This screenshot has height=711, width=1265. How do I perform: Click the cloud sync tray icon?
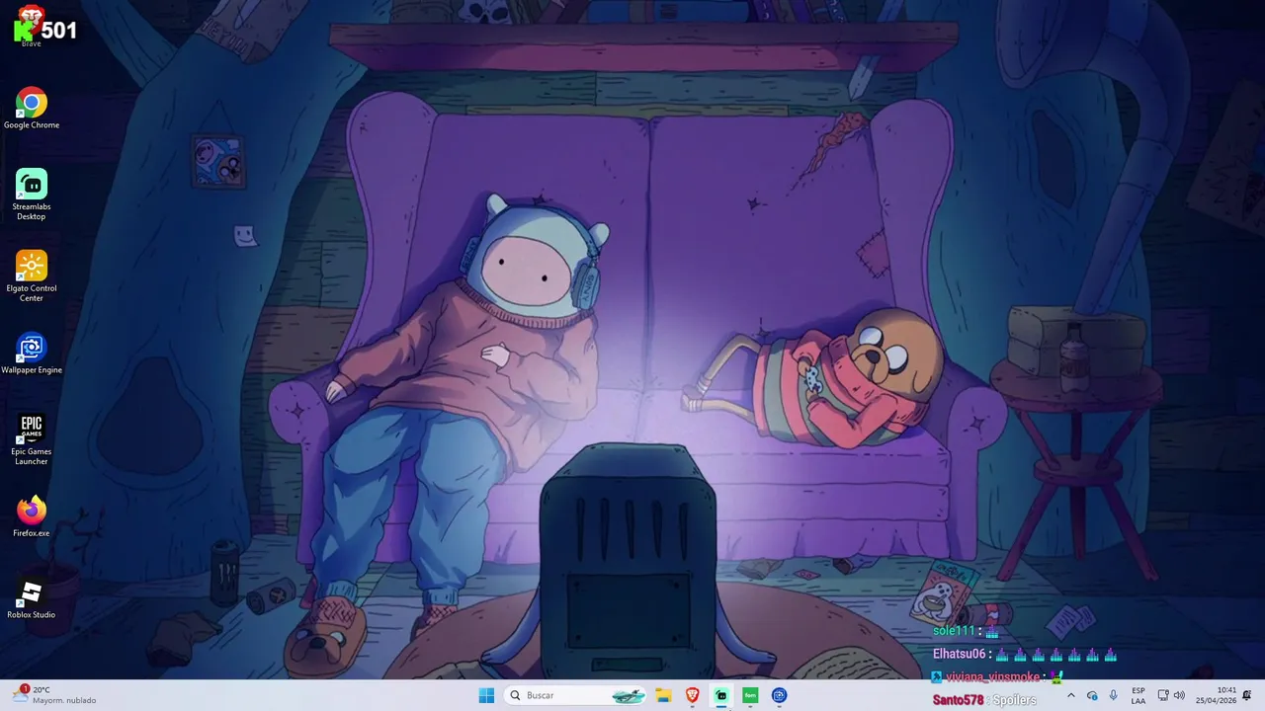tap(1092, 695)
